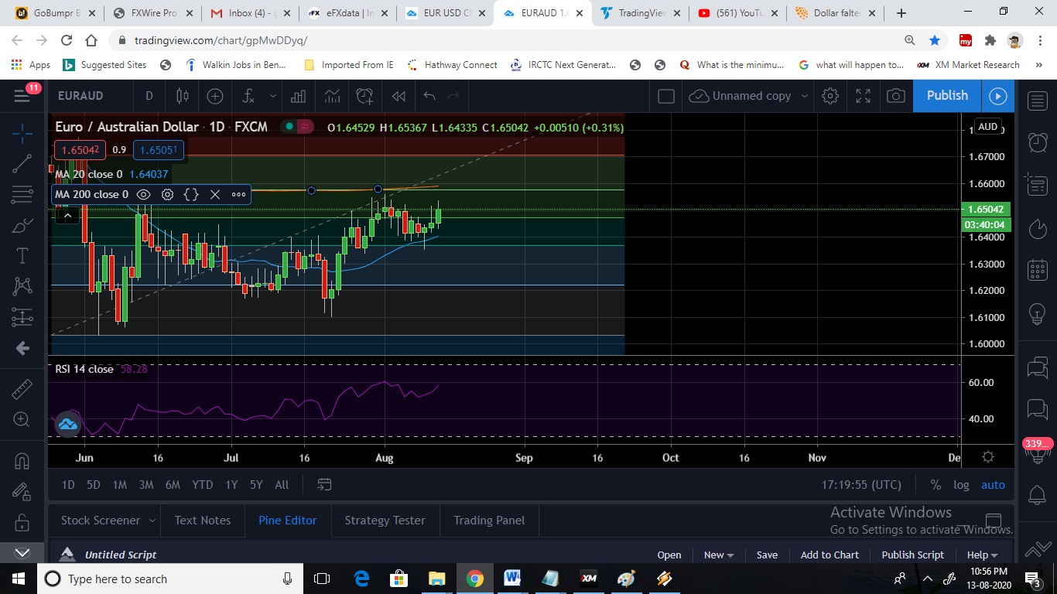1057x594 pixels.
Task: Open the Text Notes tab
Action: click(203, 521)
